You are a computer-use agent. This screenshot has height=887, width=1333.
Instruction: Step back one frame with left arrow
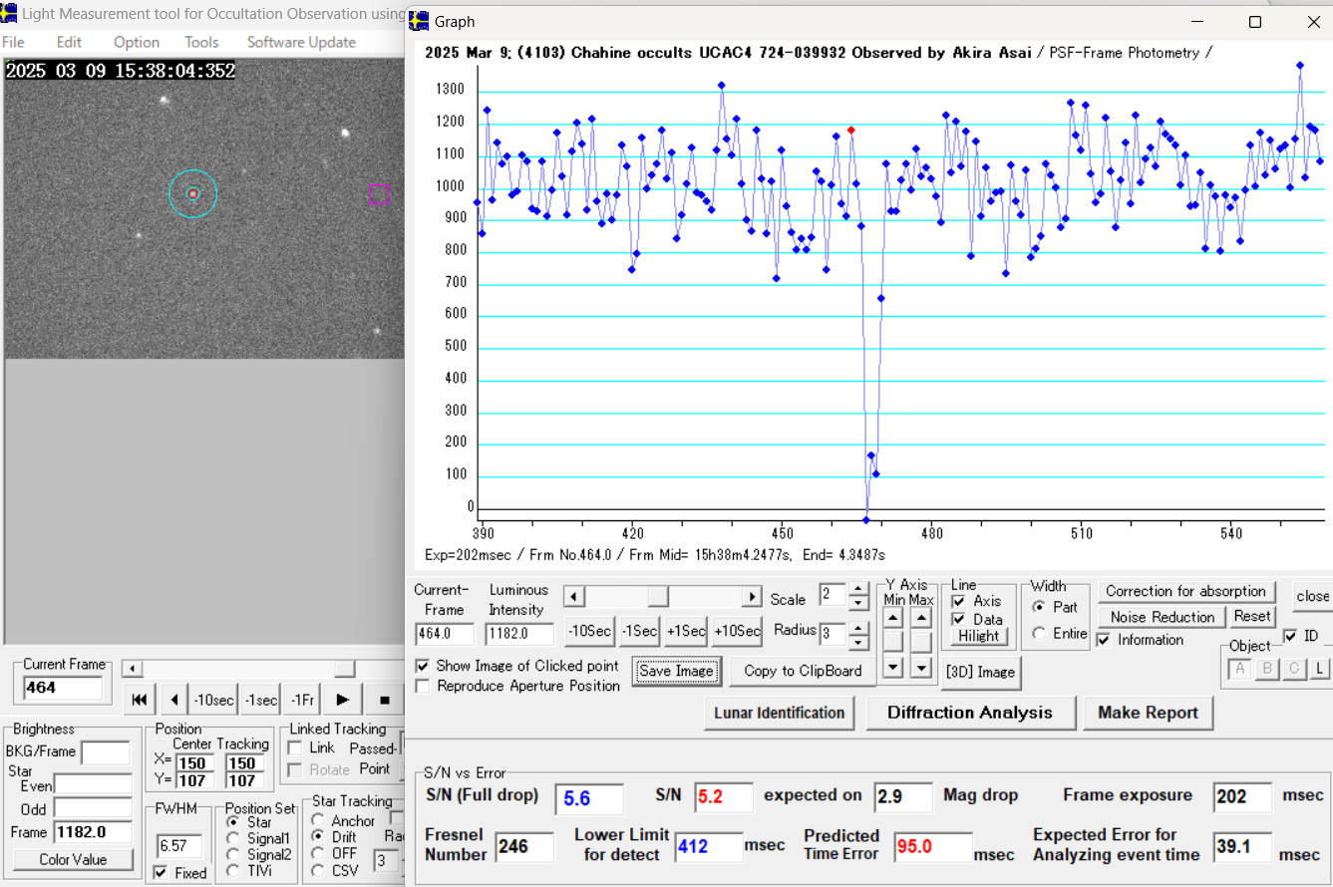point(174,700)
